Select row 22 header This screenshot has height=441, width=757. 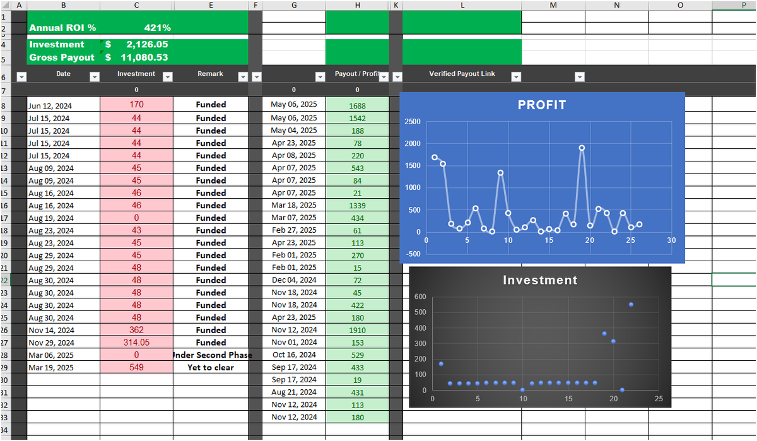point(5,280)
